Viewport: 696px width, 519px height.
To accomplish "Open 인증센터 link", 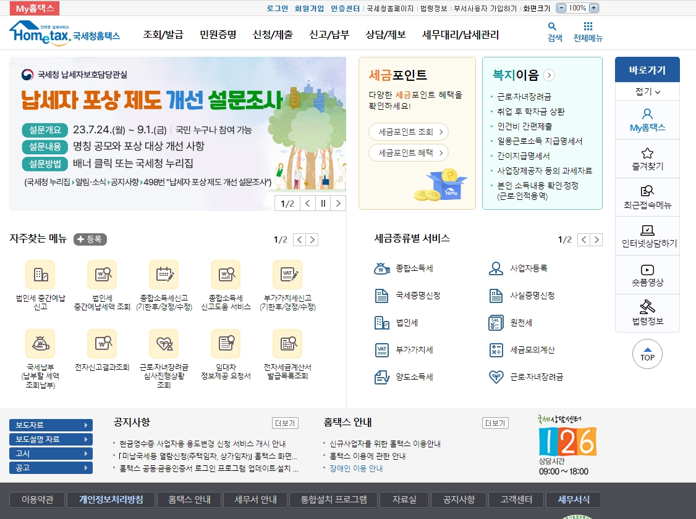I will 346,9.
